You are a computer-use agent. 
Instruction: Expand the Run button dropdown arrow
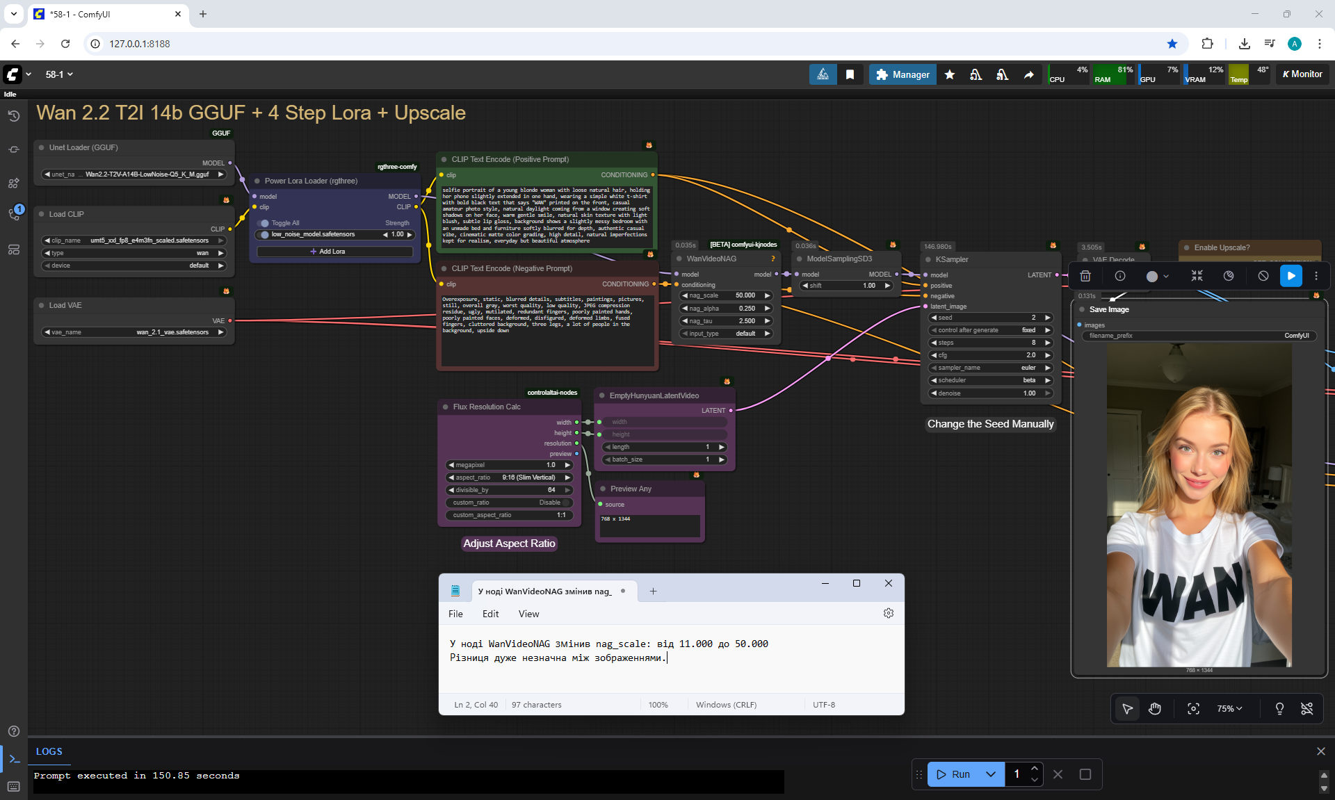coord(991,774)
